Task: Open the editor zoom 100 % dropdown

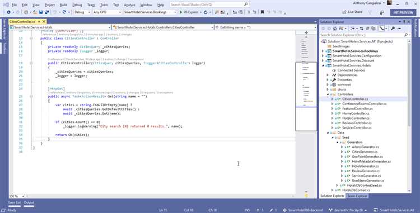Action: click(17, 196)
